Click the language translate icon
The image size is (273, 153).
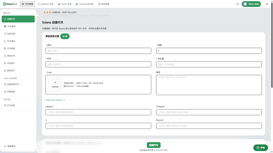tap(237, 4)
